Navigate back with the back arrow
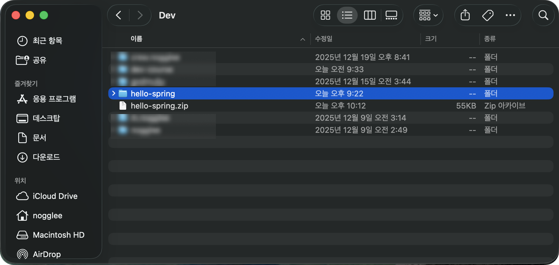 click(118, 15)
